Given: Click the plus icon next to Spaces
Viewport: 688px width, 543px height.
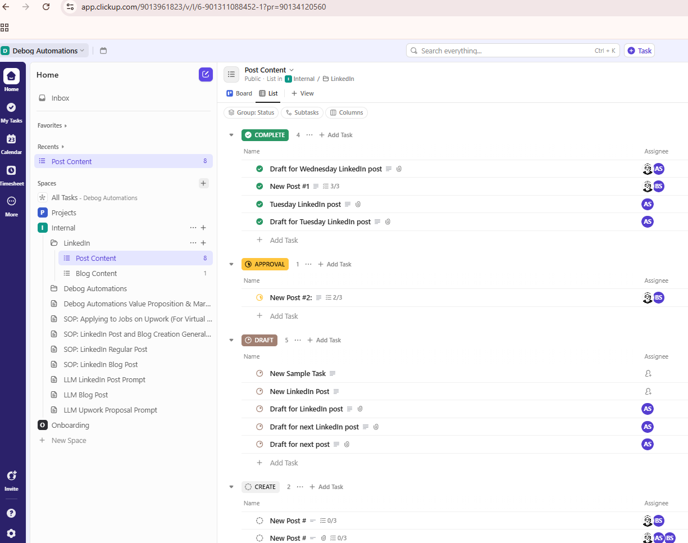Looking at the screenshot, I should pos(203,183).
